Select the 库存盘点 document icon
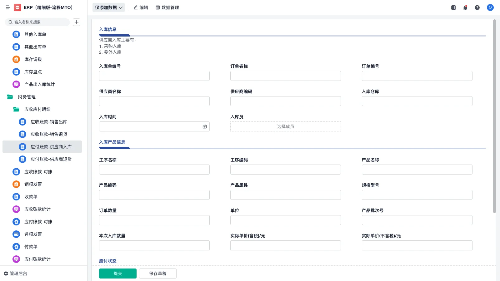The width and height of the screenshot is (500, 281). point(16,72)
